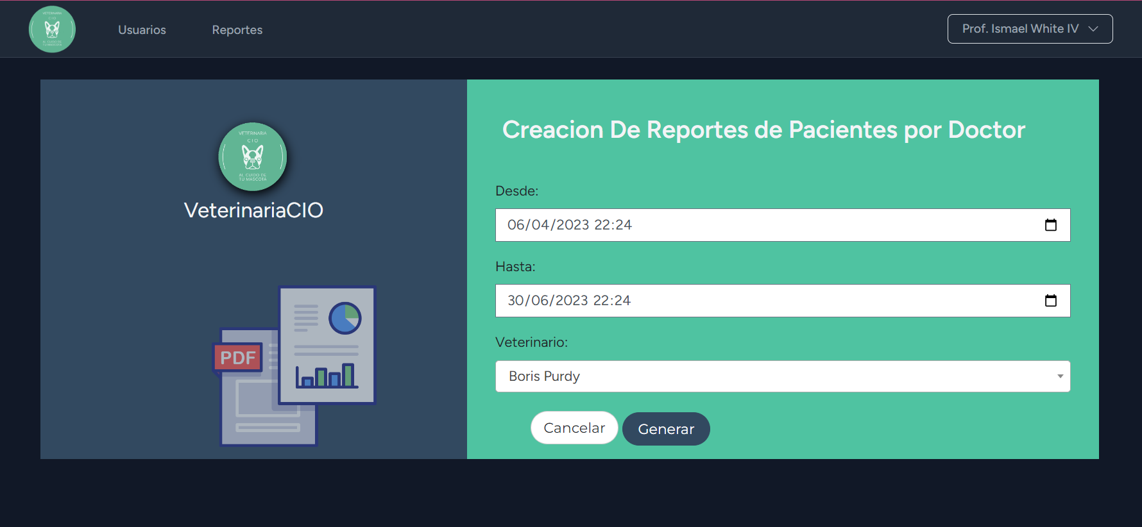Open the Reportes menu
Screen dimensions: 1142x527
(237, 30)
